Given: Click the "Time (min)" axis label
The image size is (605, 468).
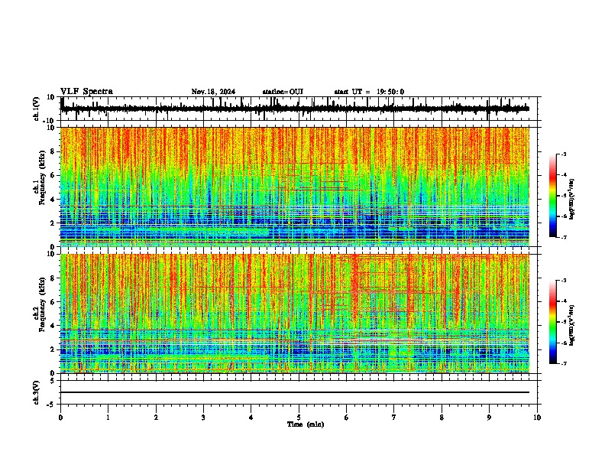Looking at the screenshot, I should coord(306,424).
